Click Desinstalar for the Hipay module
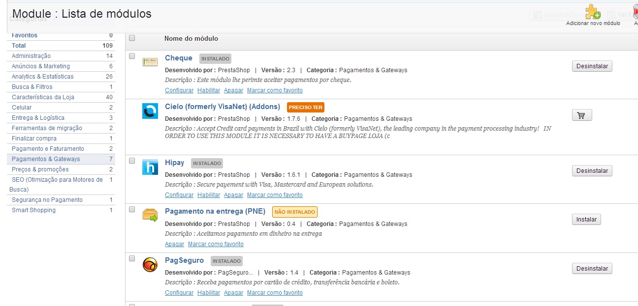This screenshot has width=638, height=306. tap(592, 171)
